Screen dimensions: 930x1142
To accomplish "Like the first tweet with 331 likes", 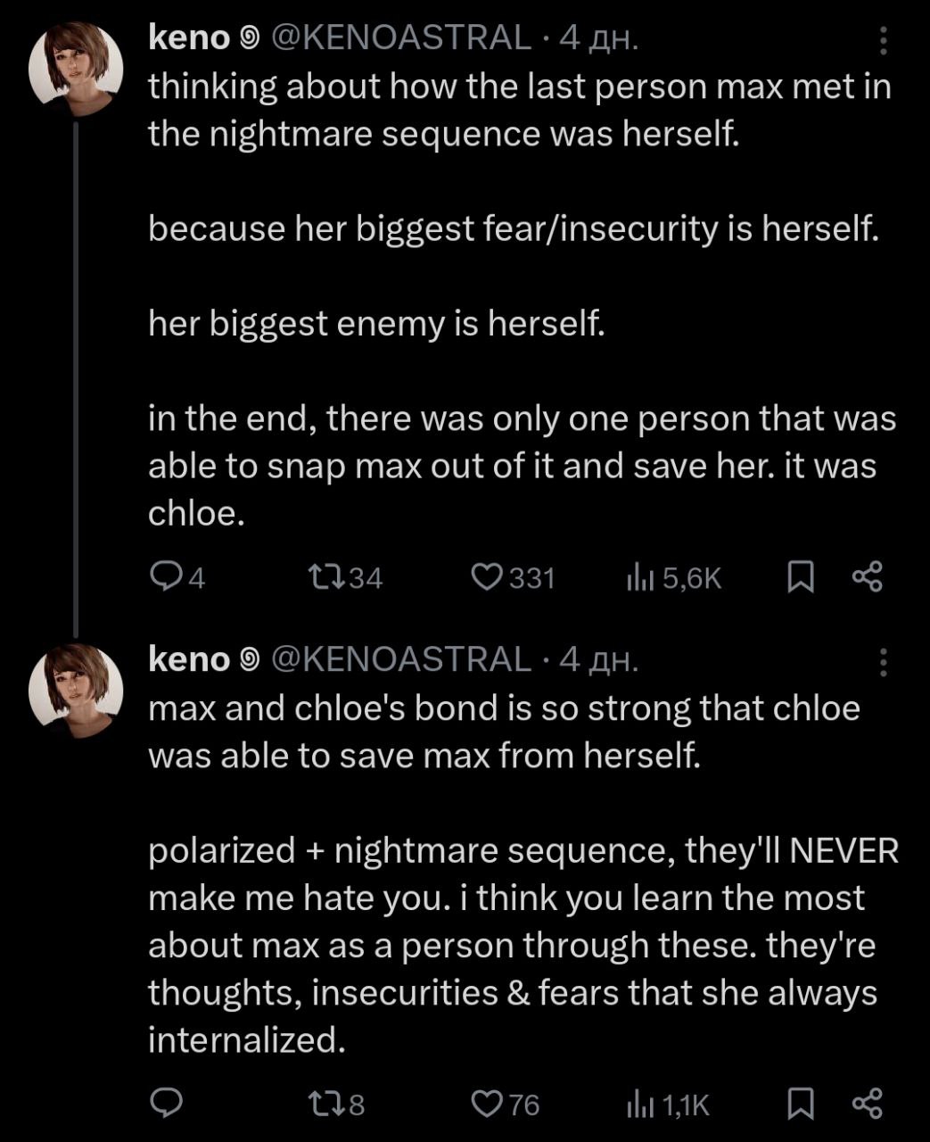I will 488,577.
